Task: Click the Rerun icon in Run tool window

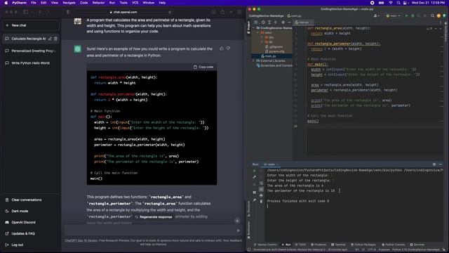Action: [x=254, y=171]
